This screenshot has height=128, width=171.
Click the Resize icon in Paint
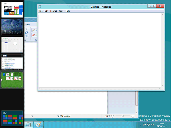click(27, 32)
